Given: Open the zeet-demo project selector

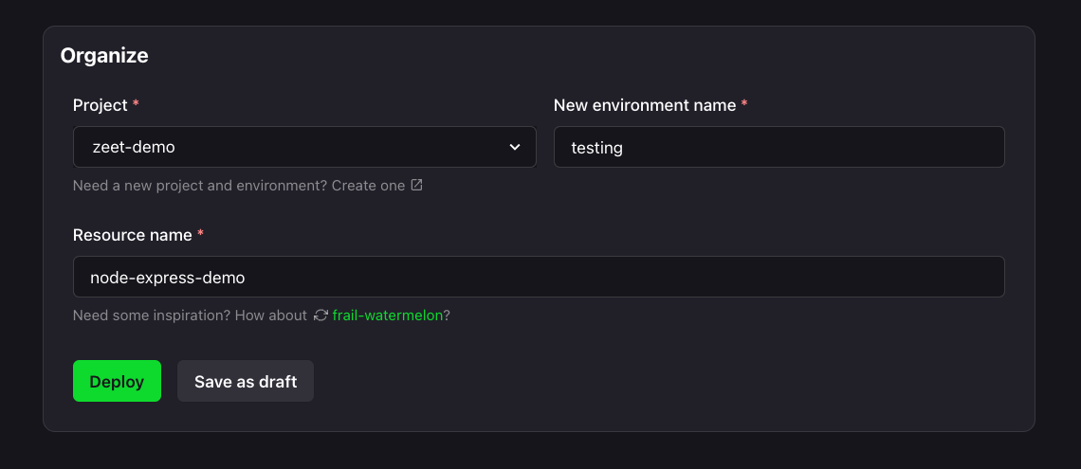Looking at the screenshot, I should click(304, 147).
